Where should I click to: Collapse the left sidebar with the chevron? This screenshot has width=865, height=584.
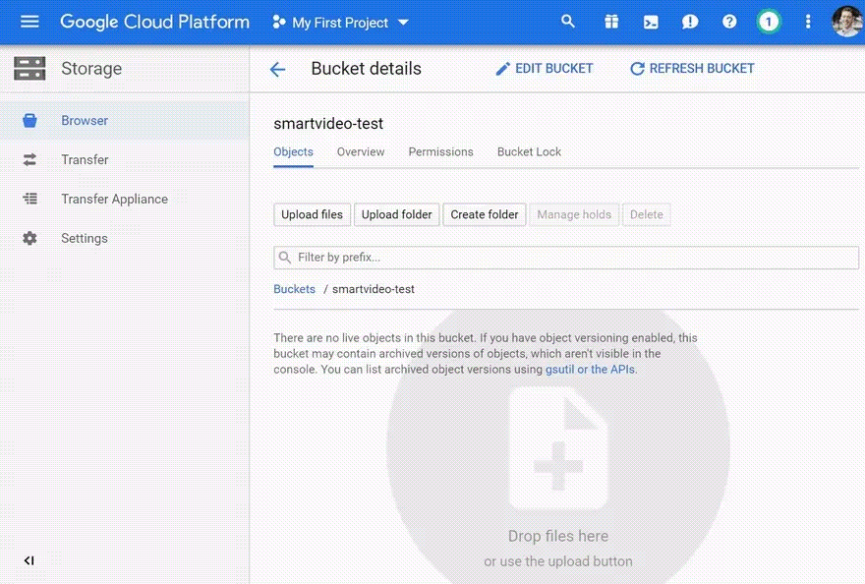(29, 560)
